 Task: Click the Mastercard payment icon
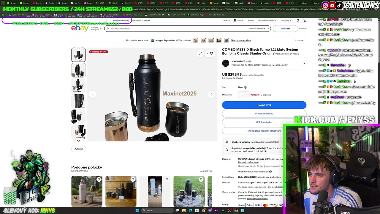pyautogui.click(x=265, y=205)
